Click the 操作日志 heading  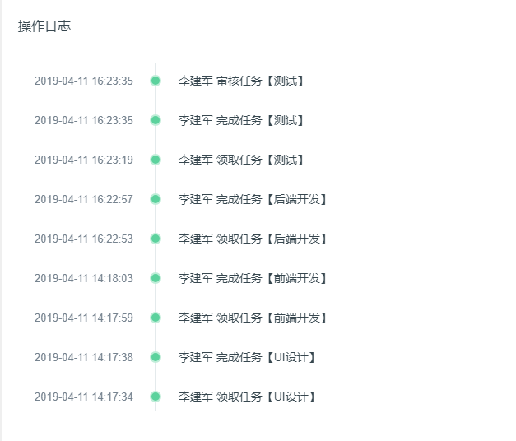coord(44,26)
